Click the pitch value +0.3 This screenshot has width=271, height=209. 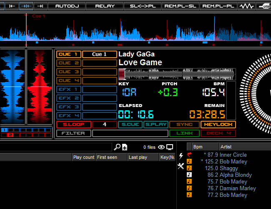168,92
